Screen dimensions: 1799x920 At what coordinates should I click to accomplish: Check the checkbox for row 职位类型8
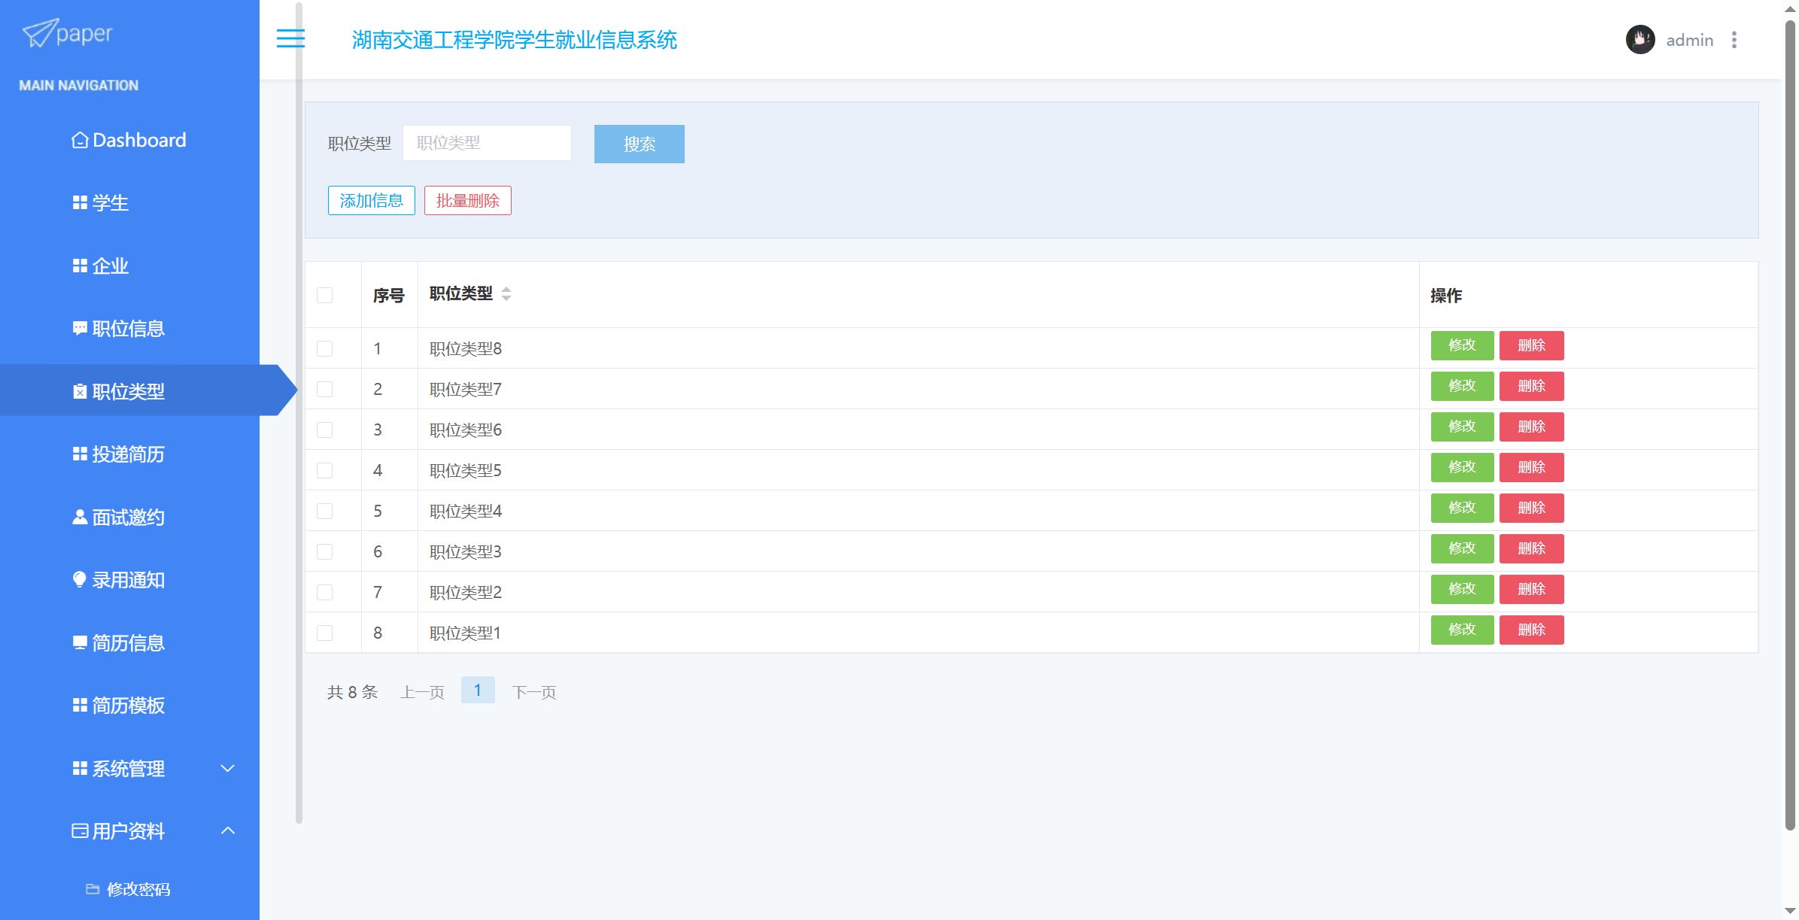324,348
